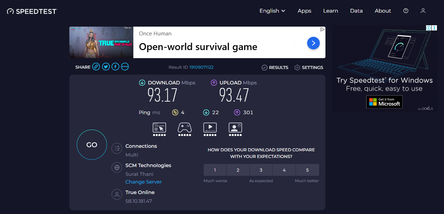This screenshot has height=214, width=444.
Task: Click the Connections mode icon
Action: click(116, 148)
